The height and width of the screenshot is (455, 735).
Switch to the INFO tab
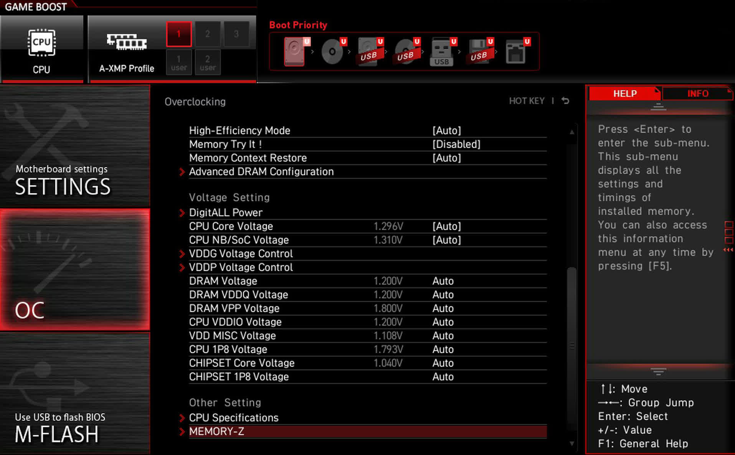point(697,94)
